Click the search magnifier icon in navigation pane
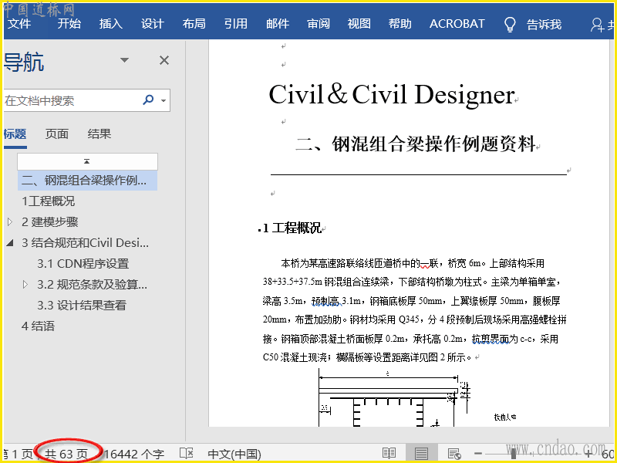Viewport: 617px width, 463px height. coord(148,100)
